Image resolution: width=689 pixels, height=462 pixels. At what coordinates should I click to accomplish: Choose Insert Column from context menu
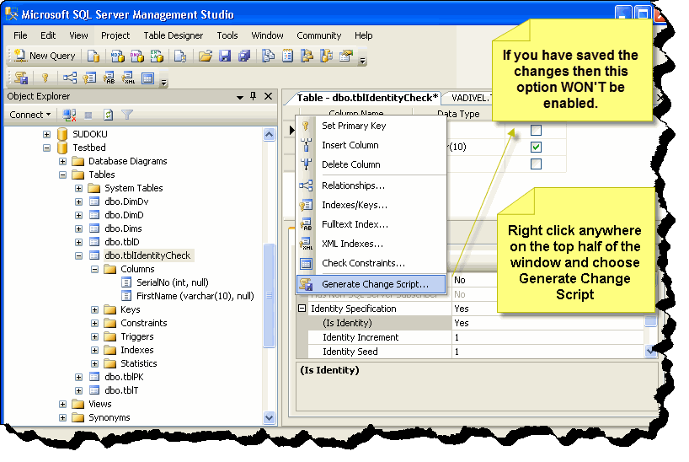(x=371, y=145)
